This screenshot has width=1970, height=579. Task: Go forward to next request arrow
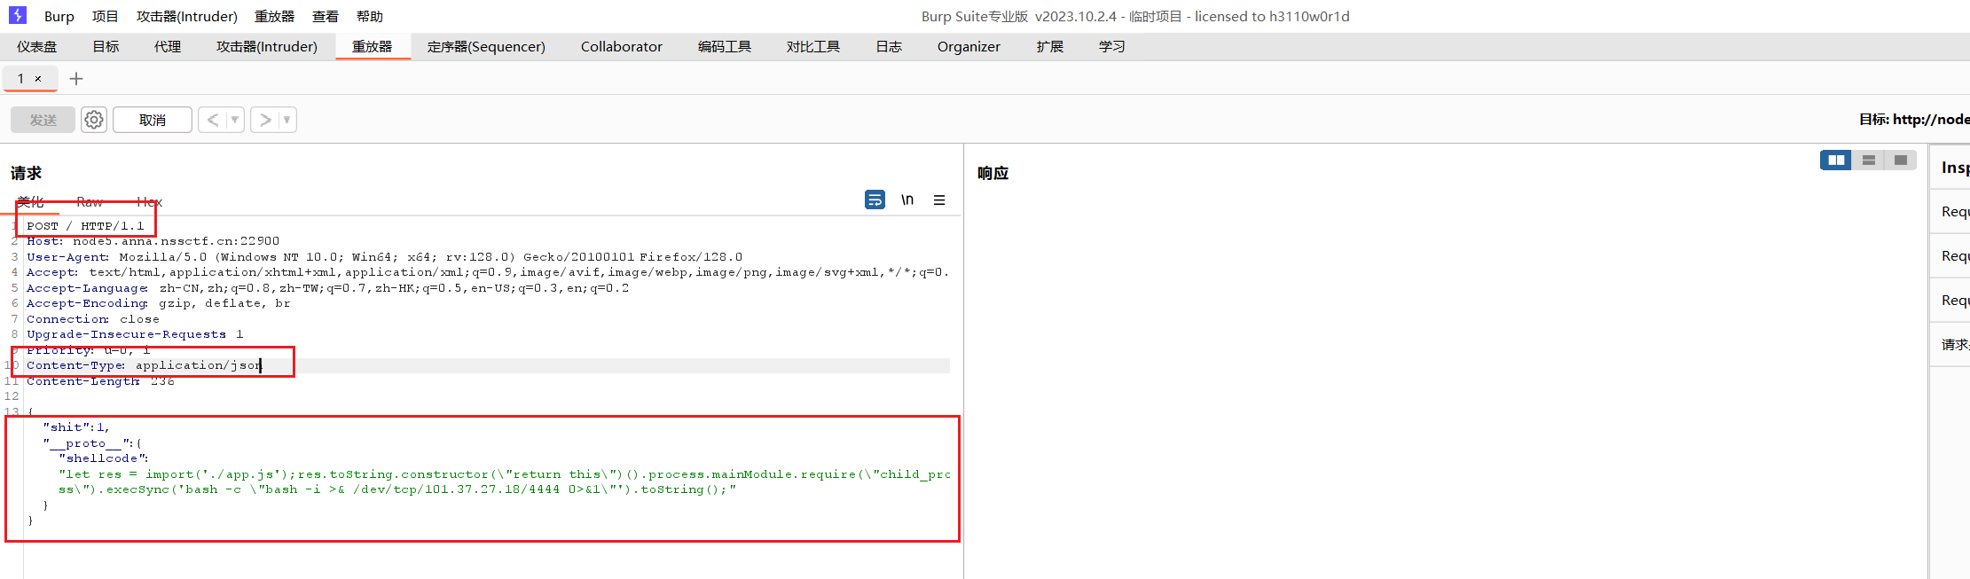tap(265, 120)
